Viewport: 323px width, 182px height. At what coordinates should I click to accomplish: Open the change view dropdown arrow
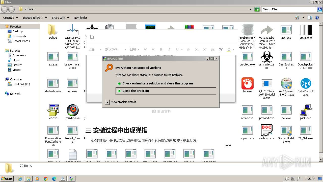pyautogui.click(x=303, y=18)
